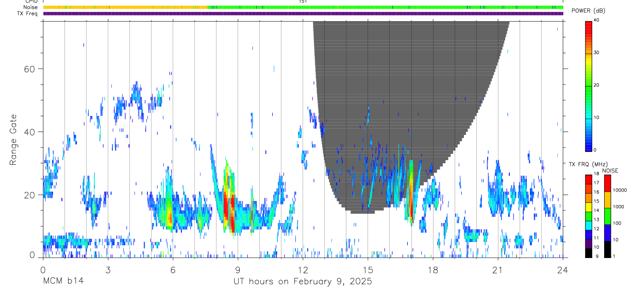Click the orange-green Noise strip above plot
The height and width of the screenshot is (292, 633).
point(303,7)
